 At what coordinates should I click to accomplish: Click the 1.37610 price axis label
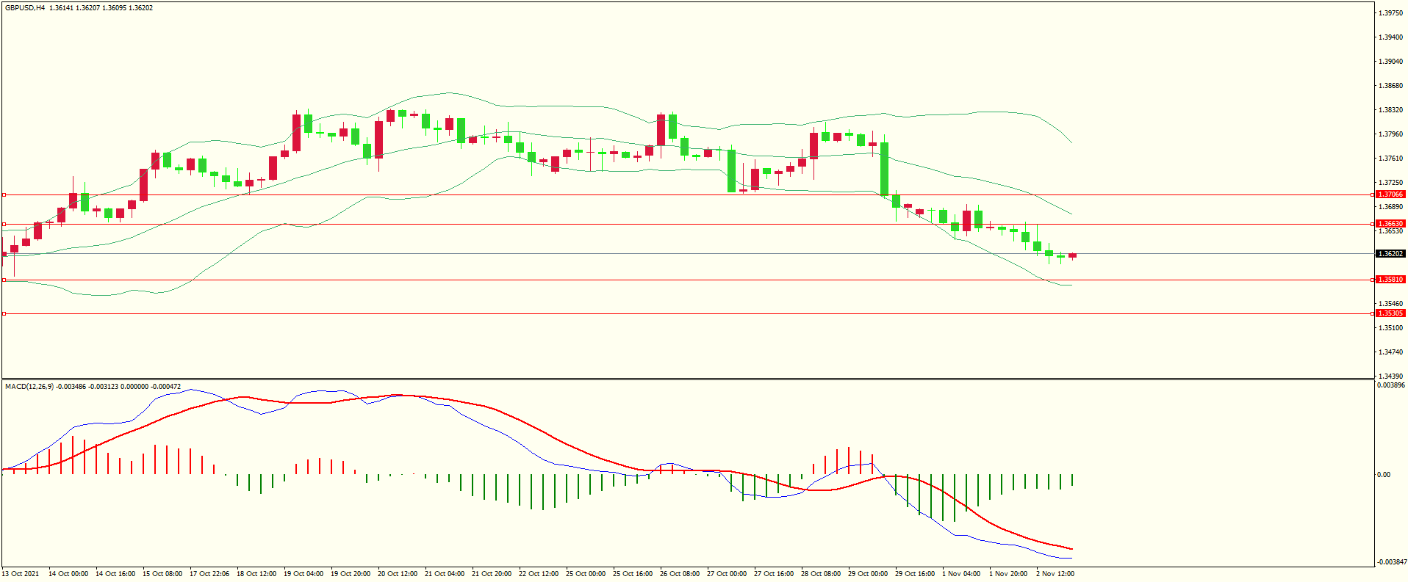[x=1390, y=159]
